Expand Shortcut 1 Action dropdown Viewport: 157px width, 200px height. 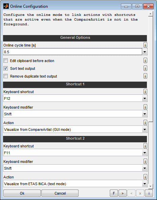click(145, 130)
